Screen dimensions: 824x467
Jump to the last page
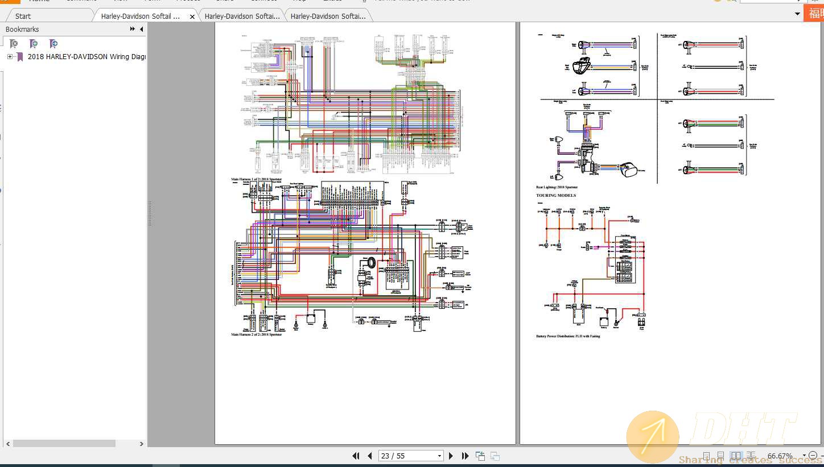coord(465,456)
